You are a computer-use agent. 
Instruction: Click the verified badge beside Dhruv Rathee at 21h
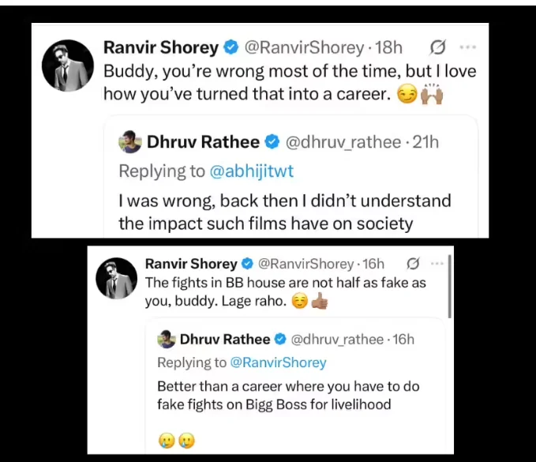tap(272, 142)
